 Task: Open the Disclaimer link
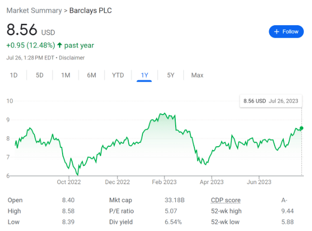(x=72, y=58)
